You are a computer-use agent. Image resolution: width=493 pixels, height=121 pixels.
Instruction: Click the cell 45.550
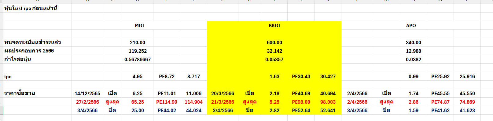[467, 93]
